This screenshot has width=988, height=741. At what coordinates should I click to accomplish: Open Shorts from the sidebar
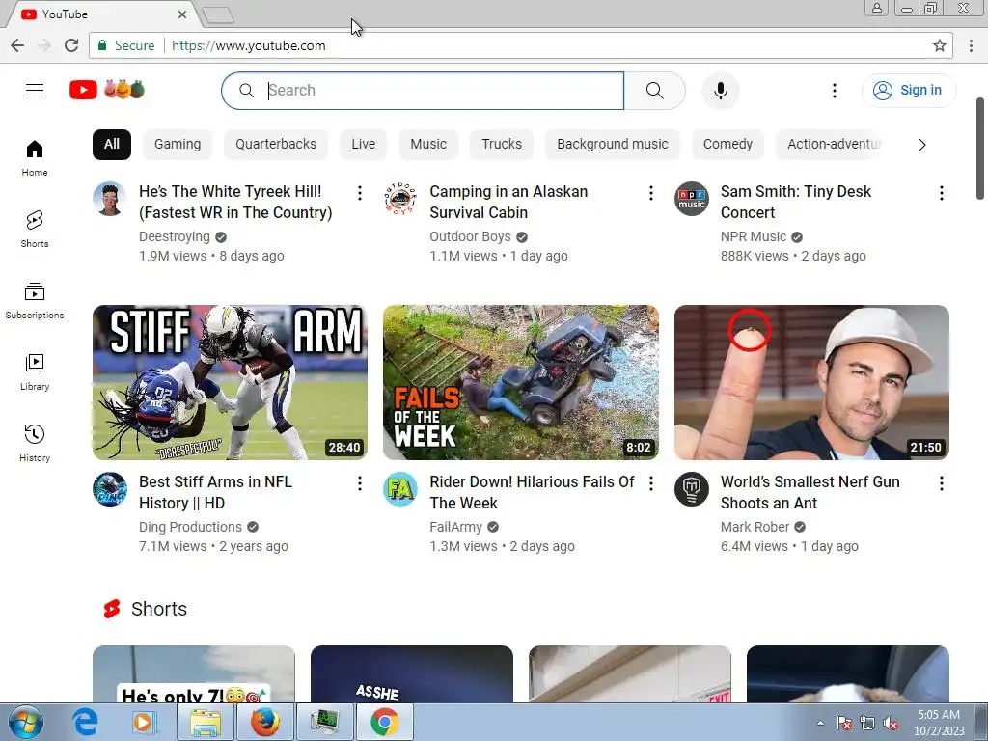(35, 230)
